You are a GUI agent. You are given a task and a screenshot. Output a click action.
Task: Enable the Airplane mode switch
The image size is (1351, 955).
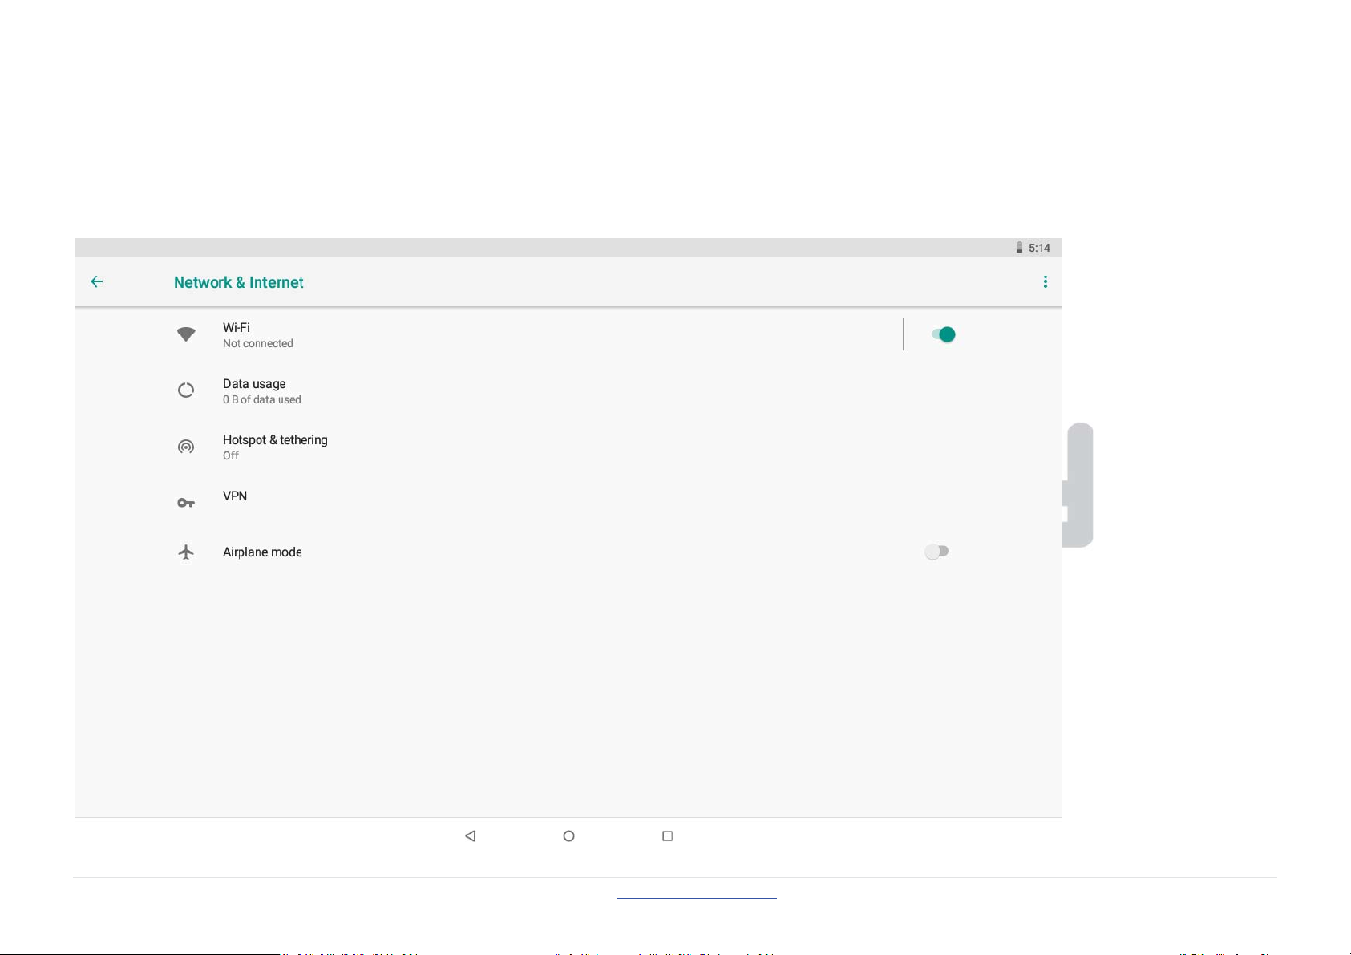[936, 552]
